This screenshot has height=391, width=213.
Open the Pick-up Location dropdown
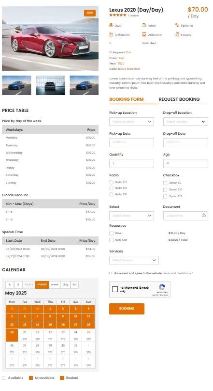131,122
